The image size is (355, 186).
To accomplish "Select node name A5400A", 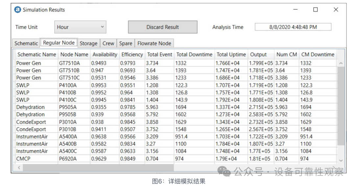I will coord(68,136).
